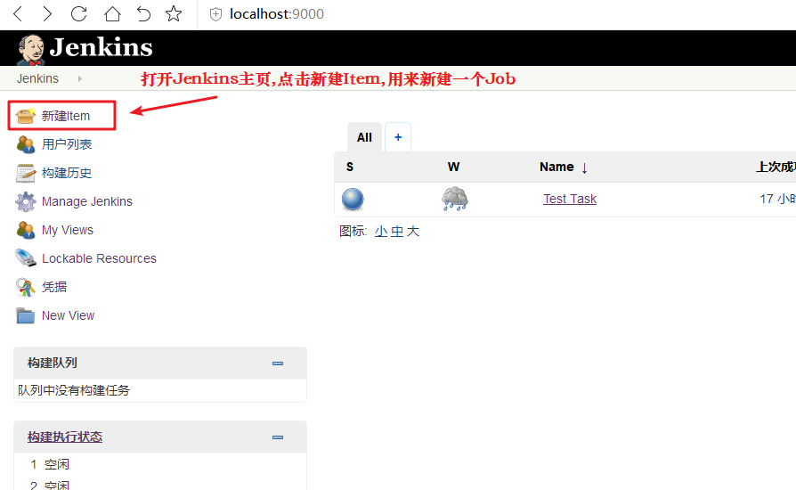This screenshot has height=490, width=796.
Task: Add a new view with + tab
Action: [x=398, y=137]
